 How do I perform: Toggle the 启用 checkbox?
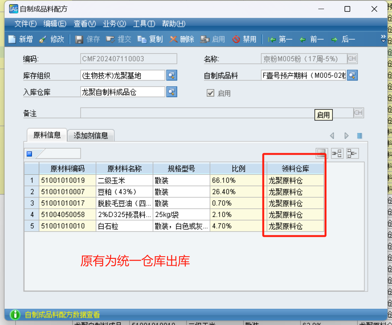coord(210,93)
